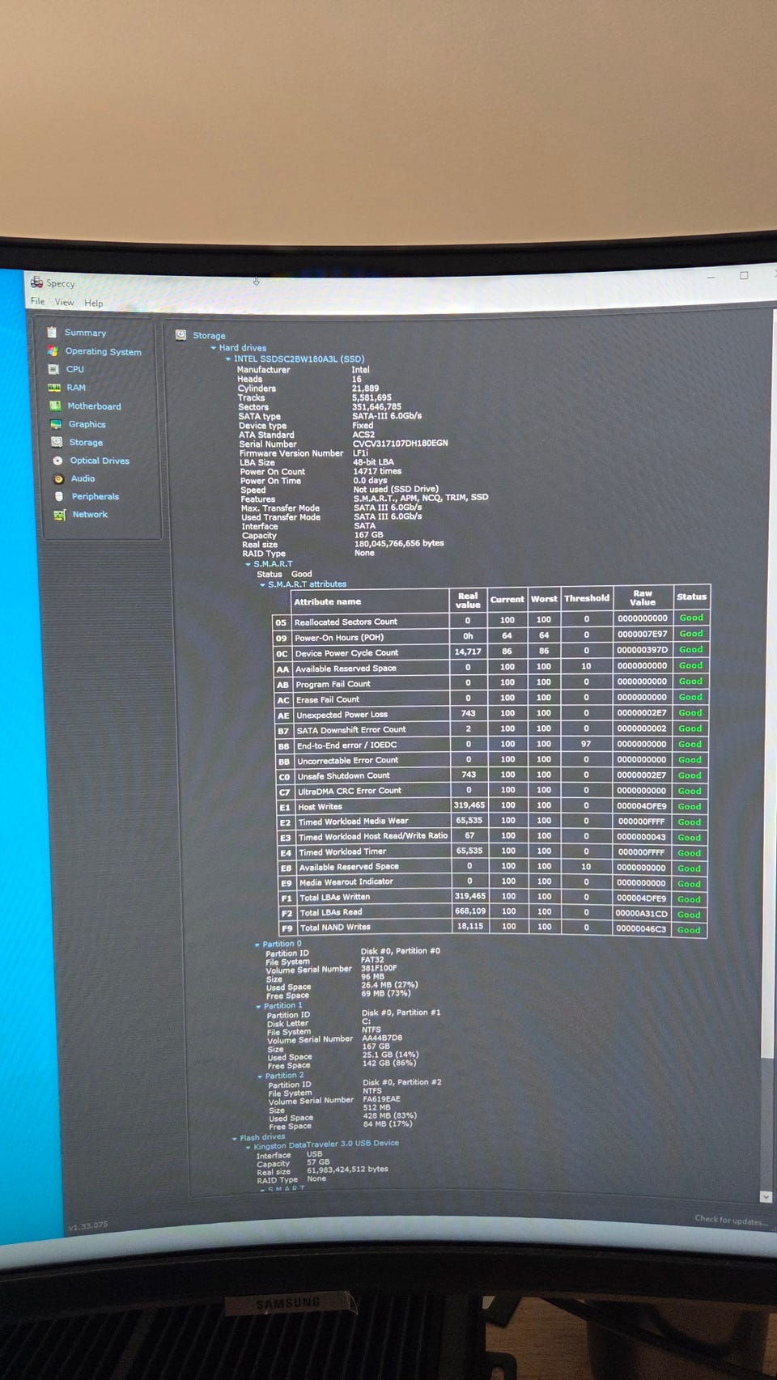
Task: Click serial number CVCV317107DH180EGN
Action: (x=400, y=444)
